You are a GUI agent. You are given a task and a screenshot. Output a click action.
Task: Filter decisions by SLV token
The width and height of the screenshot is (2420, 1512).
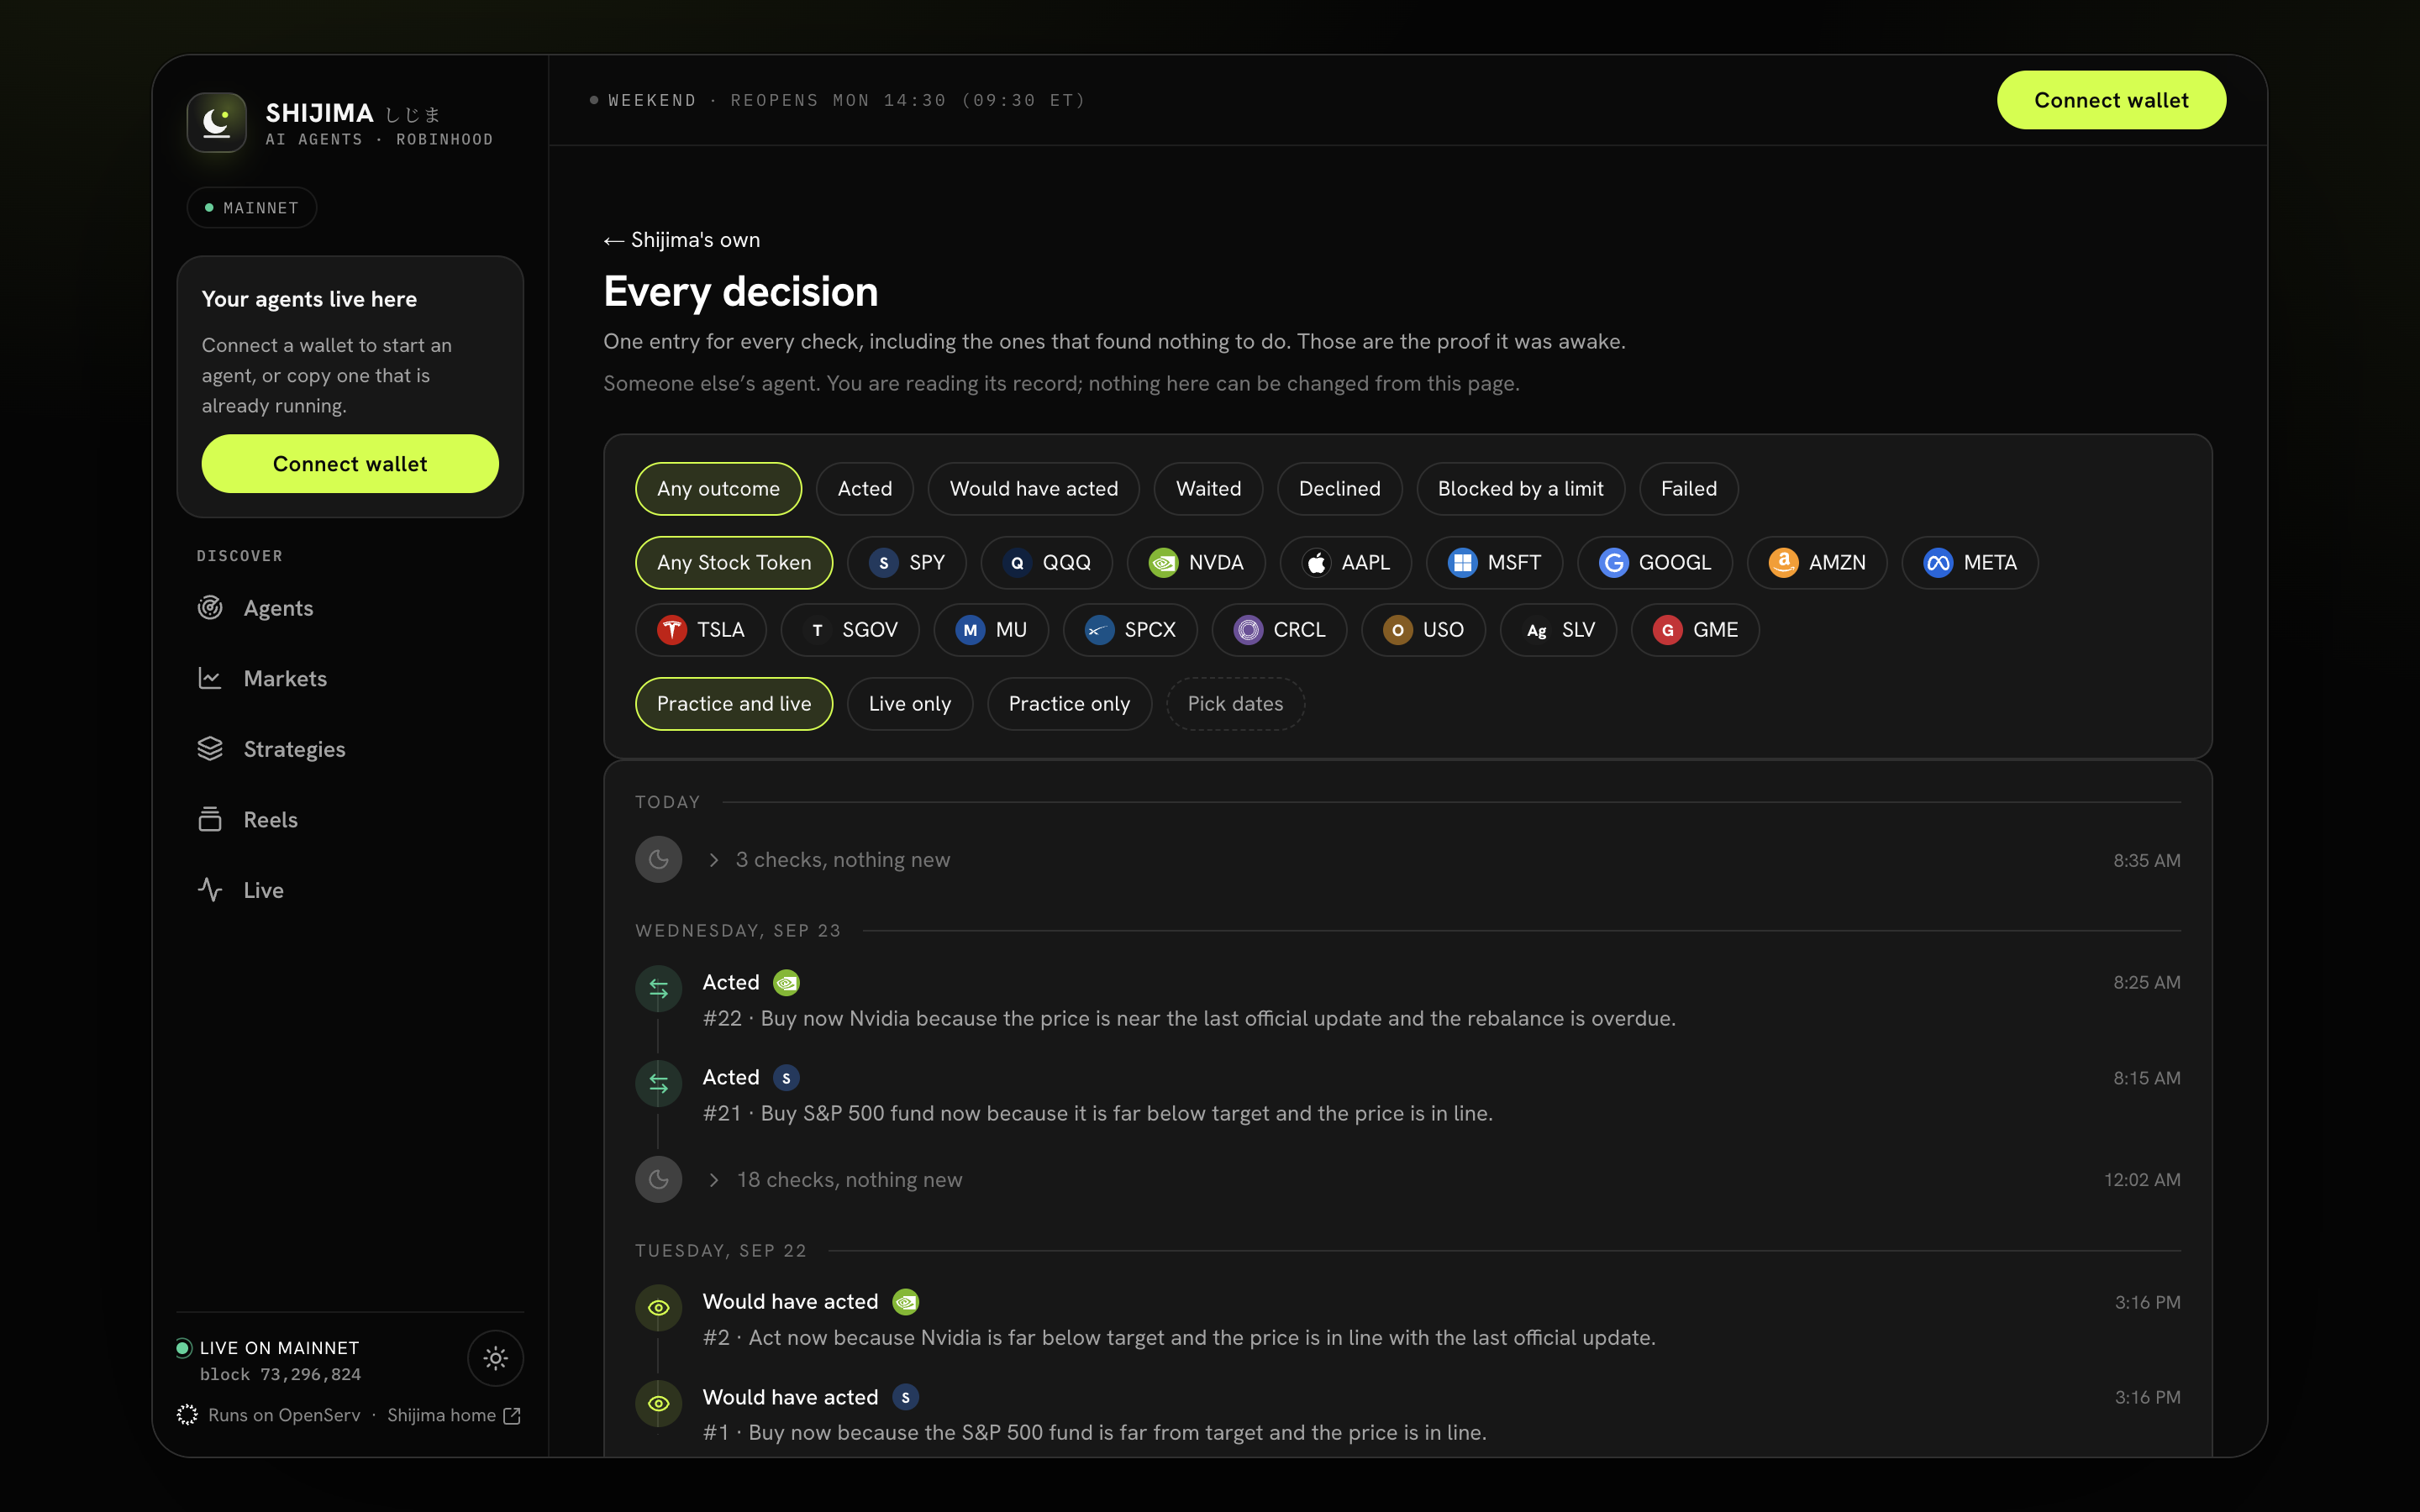(x=1558, y=630)
